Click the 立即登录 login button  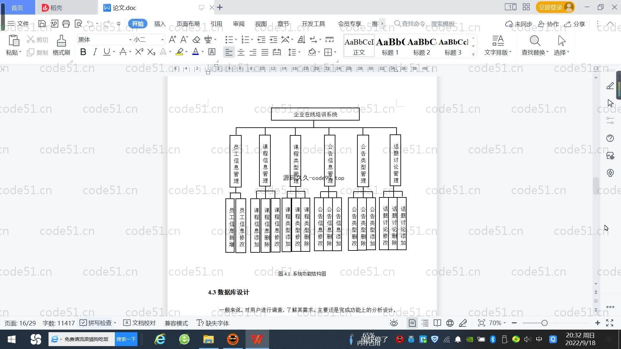(x=555, y=7)
